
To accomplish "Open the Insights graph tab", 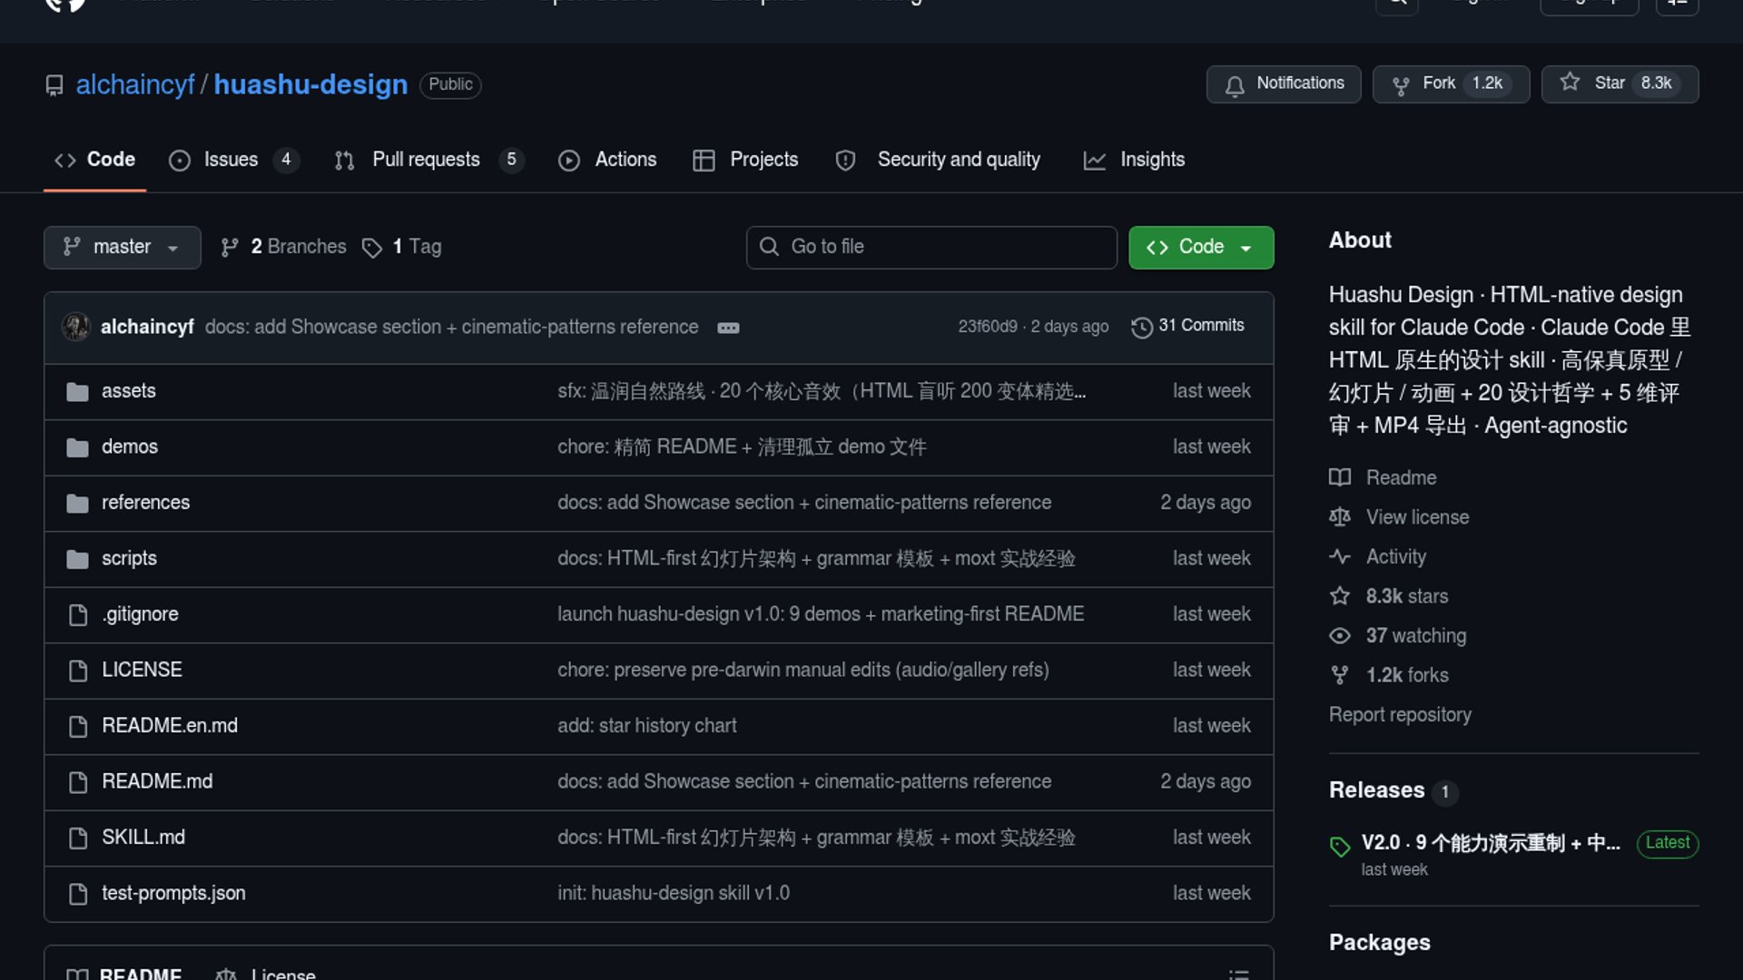I will tap(1151, 160).
